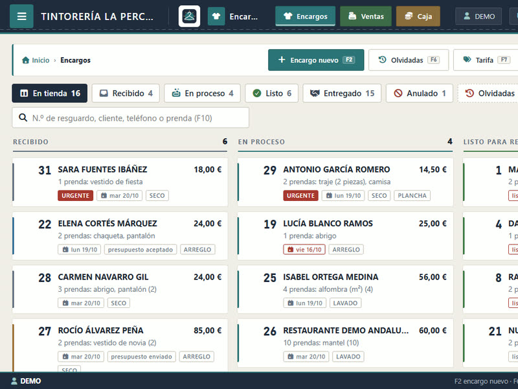Click the URGENTE badge on order 29

tap(300, 196)
